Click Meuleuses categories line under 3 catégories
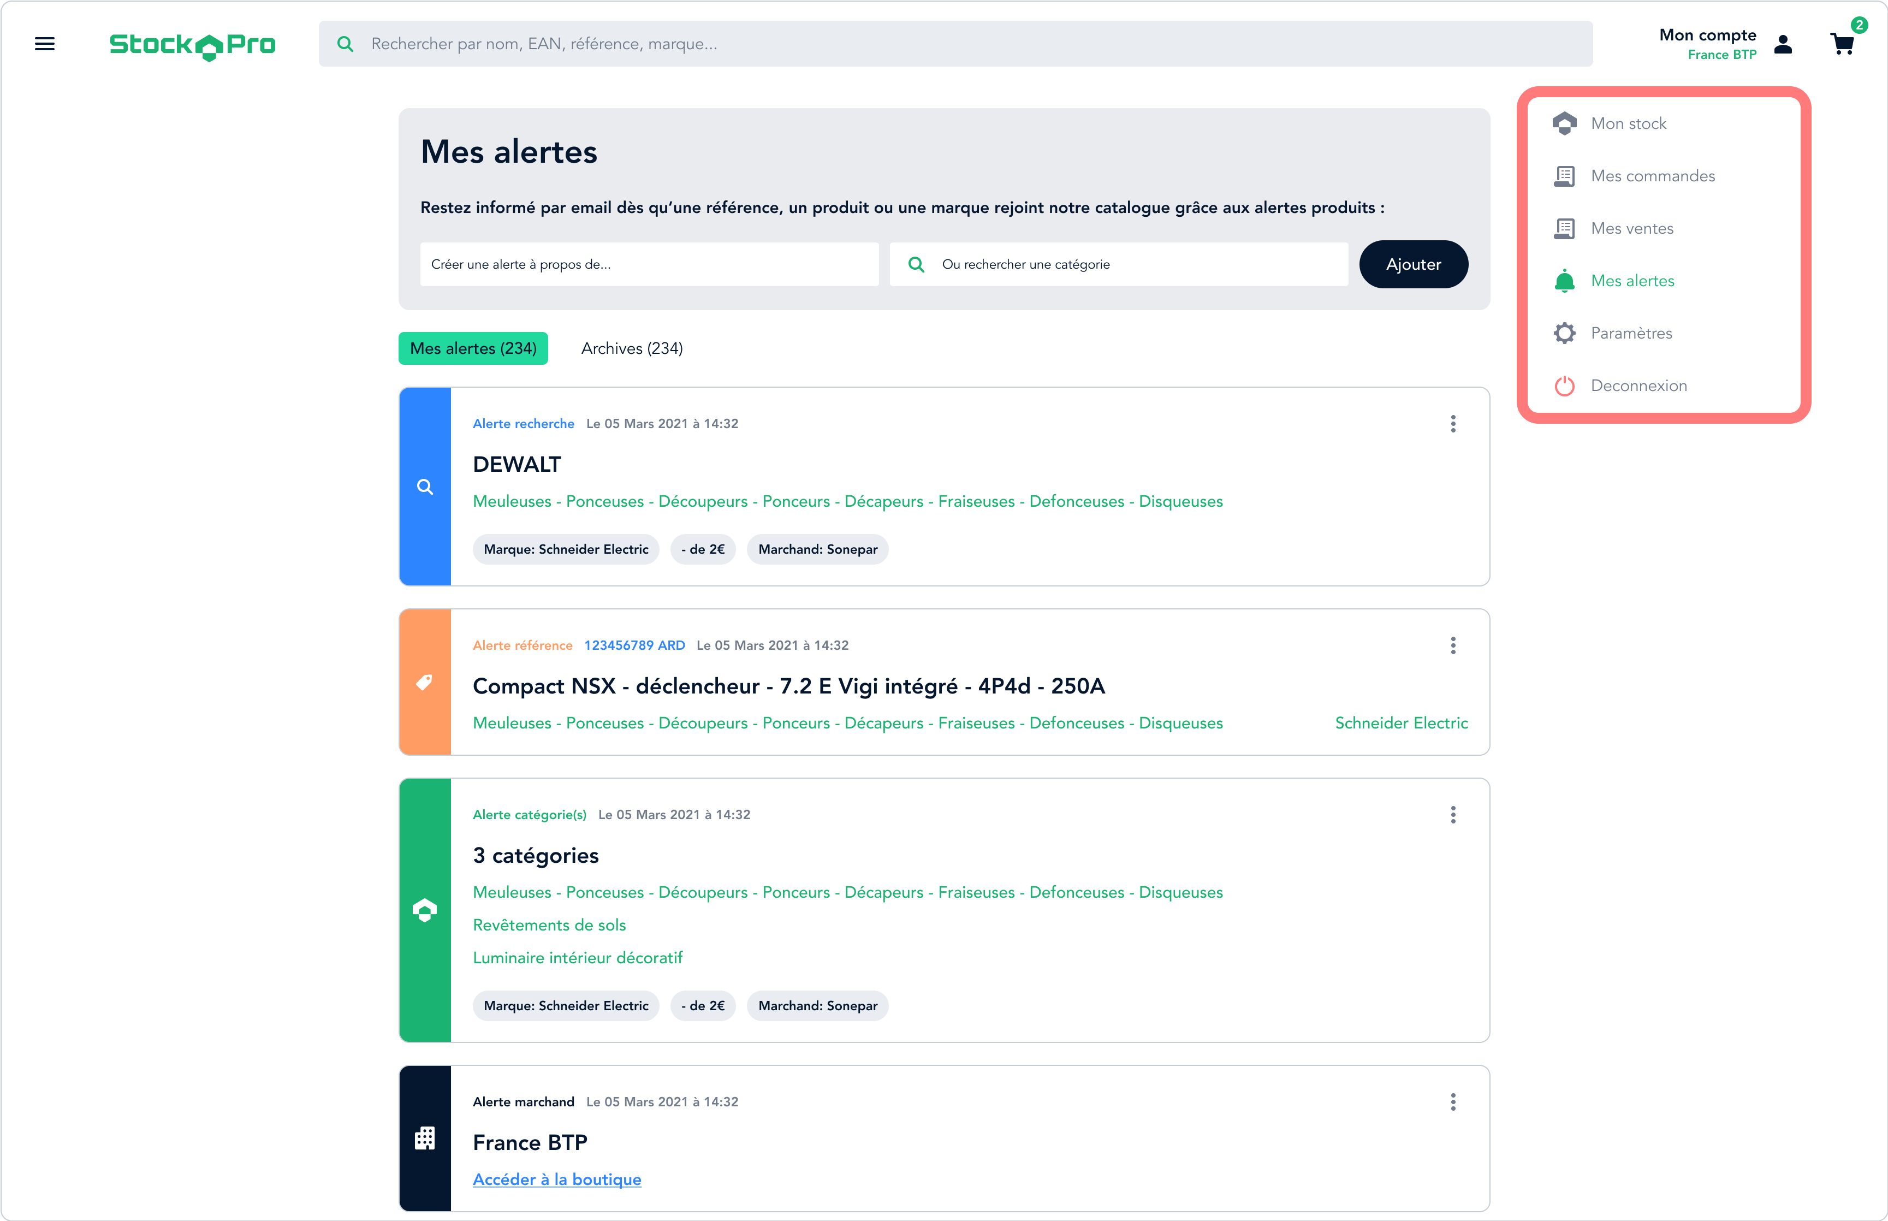The width and height of the screenshot is (1888, 1221). point(847,893)
